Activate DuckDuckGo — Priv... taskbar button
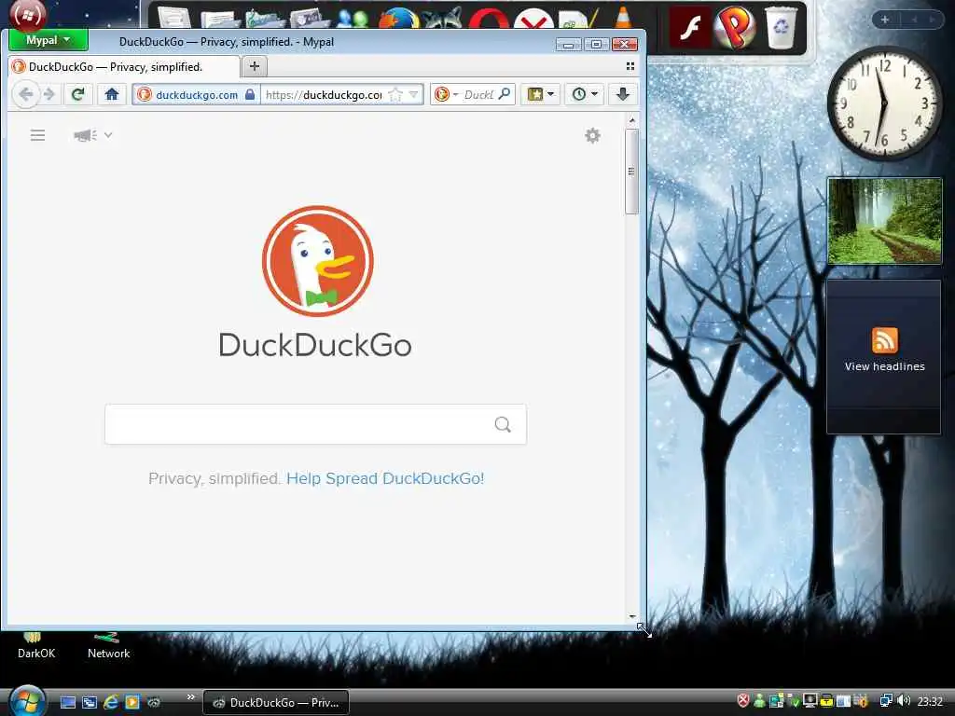The width and height of the screenshot is (955, 716). (276, 703)
